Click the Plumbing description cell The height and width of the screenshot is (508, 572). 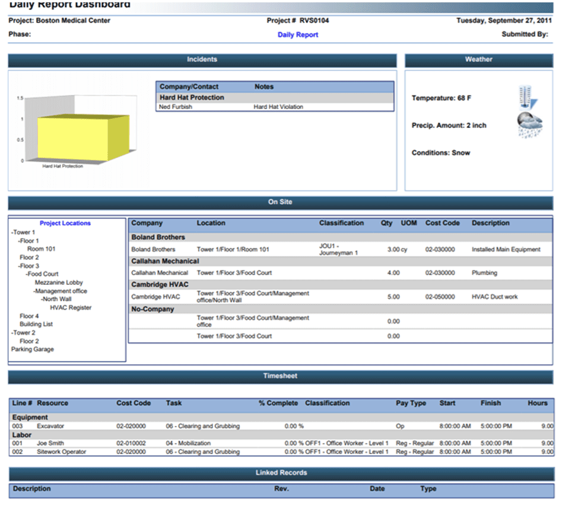pos(484,273)
